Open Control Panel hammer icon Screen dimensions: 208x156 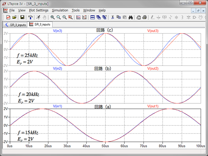(x=30, y=17)
